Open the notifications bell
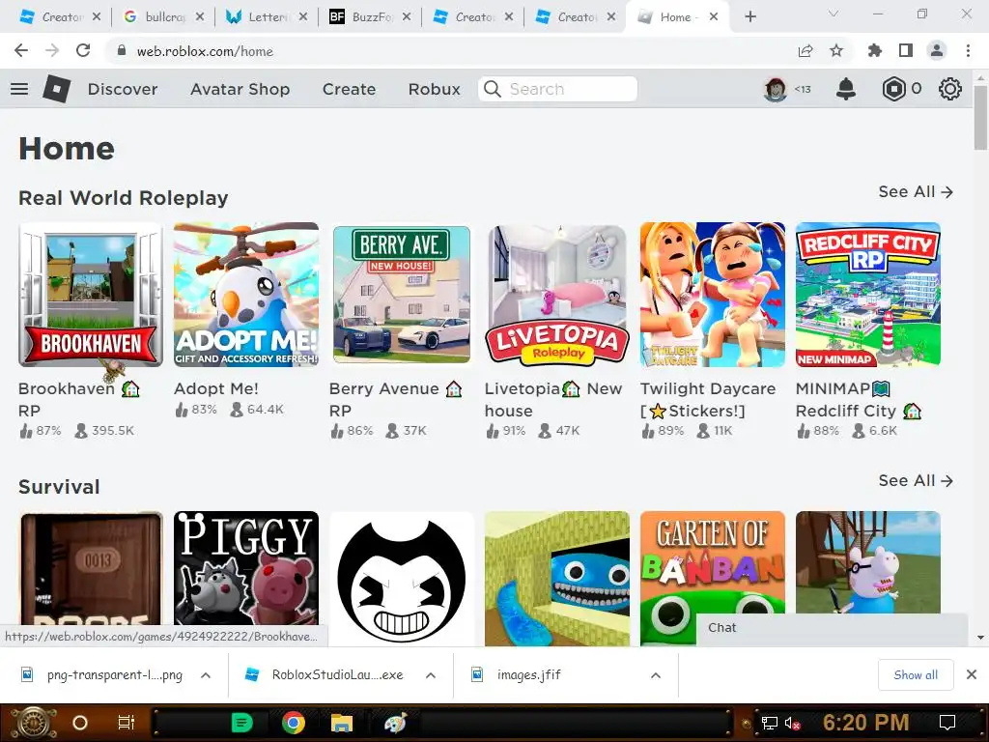Screen dimensions: 989x742 coord(846,89)
